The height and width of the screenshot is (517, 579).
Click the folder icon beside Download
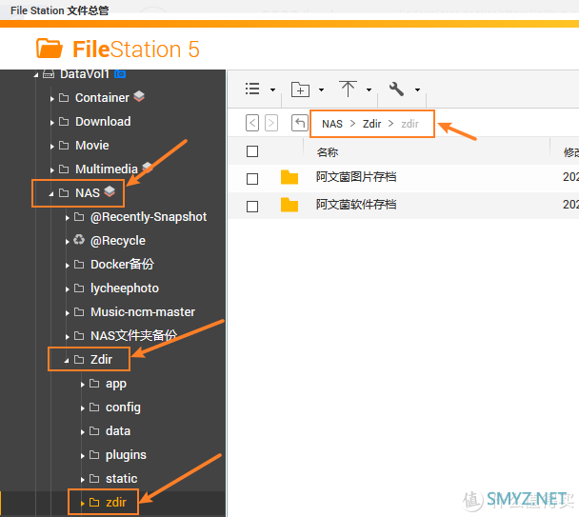click(x=64, y=122)
